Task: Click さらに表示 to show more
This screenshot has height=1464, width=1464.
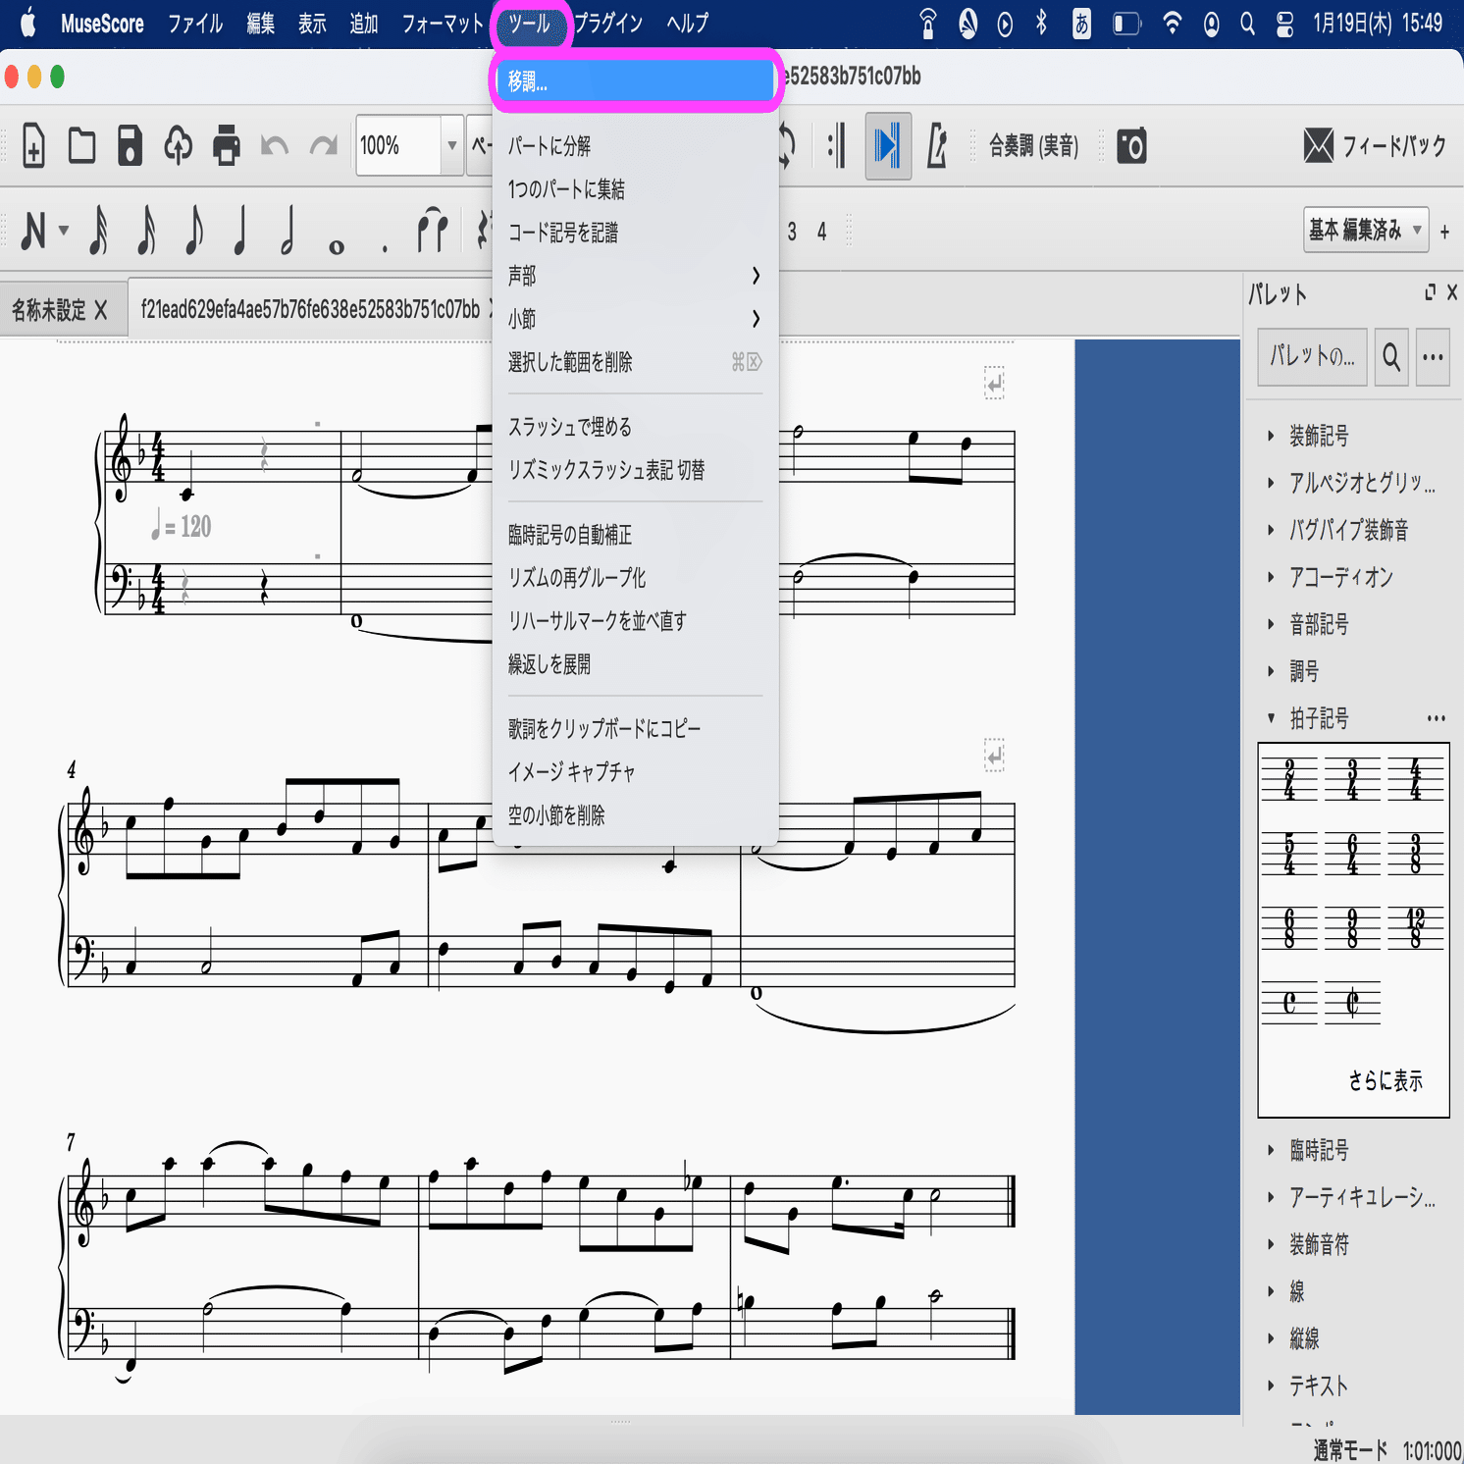Action: (x=1385, y=1081)
